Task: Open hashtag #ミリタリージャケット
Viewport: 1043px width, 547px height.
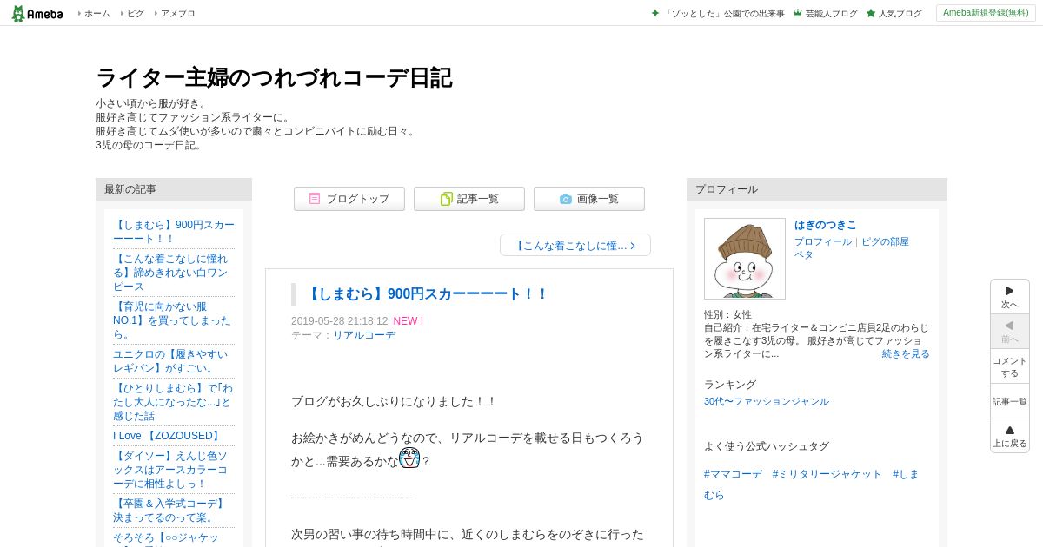Action: 827,474
